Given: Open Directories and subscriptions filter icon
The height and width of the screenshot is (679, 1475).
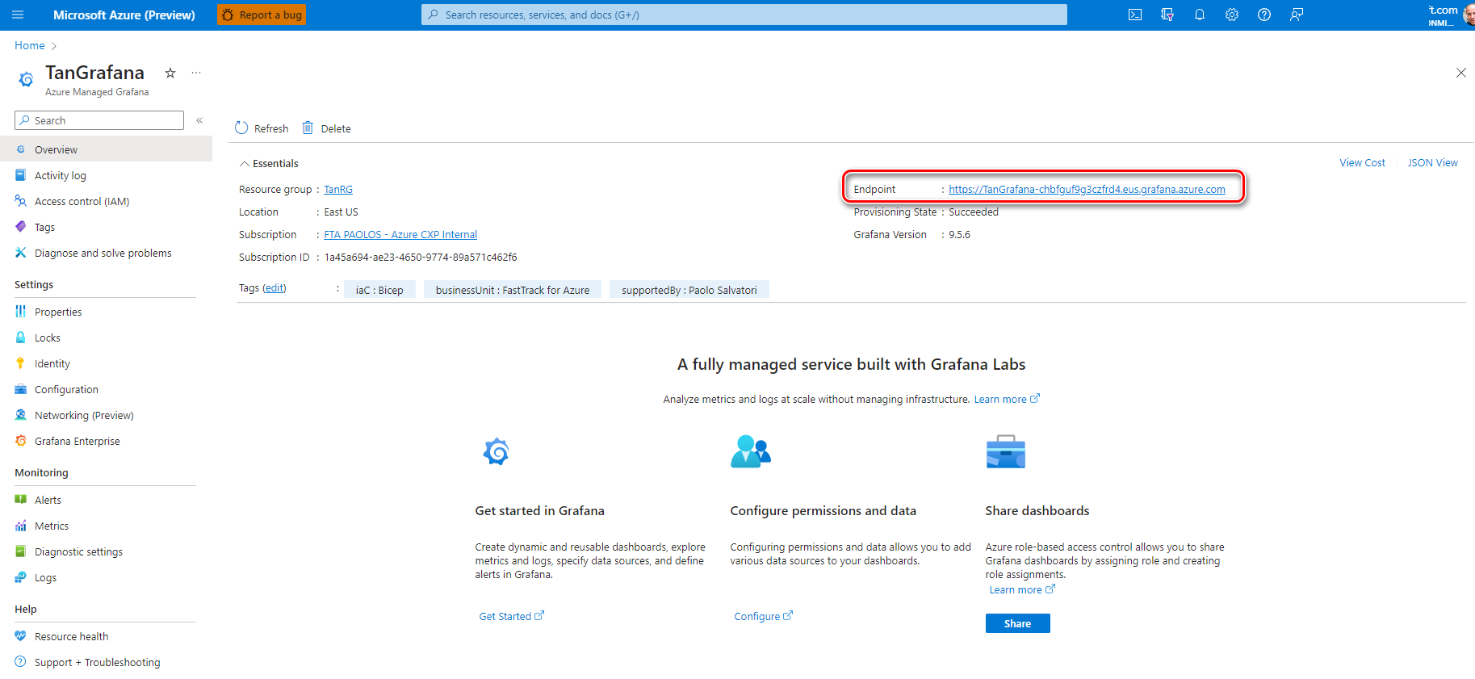Looking at the screenshot, I should pyautogui.click(x=1167, y=15).
